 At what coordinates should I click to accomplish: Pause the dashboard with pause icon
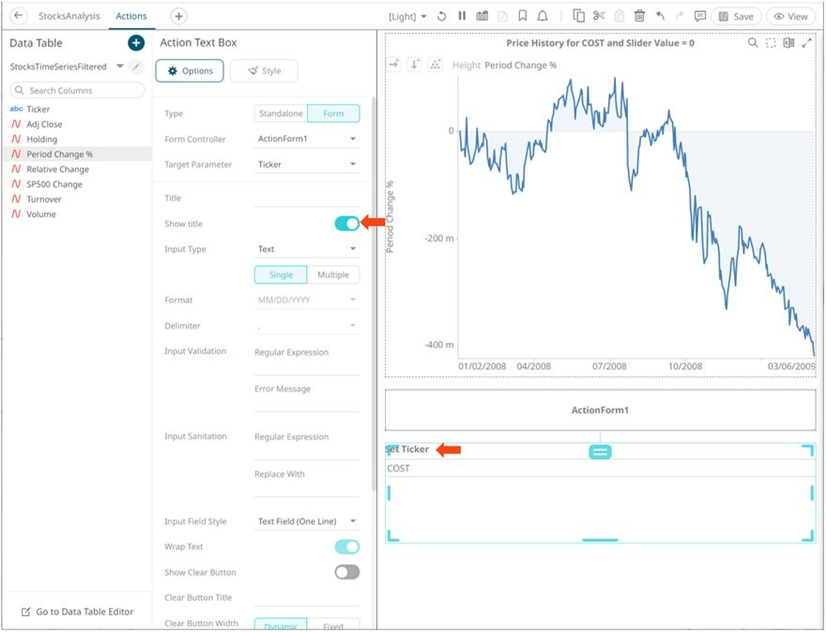(462, 16)
